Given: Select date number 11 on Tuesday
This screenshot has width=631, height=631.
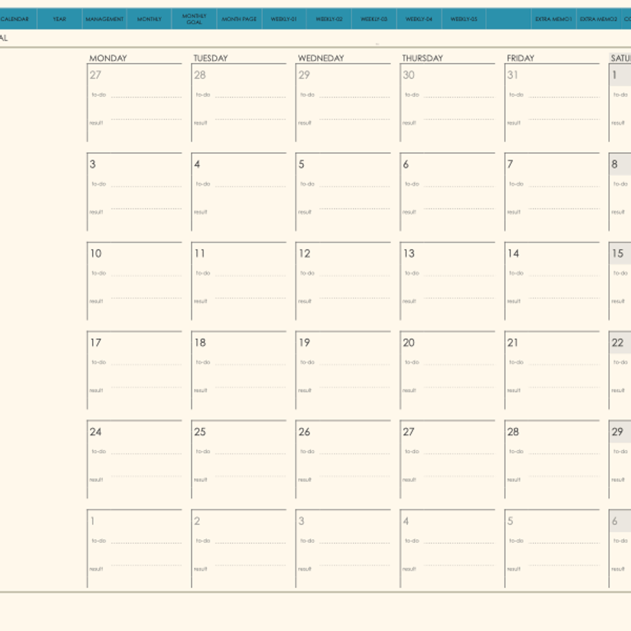Looking at the screenshot, I should point(200,254).
